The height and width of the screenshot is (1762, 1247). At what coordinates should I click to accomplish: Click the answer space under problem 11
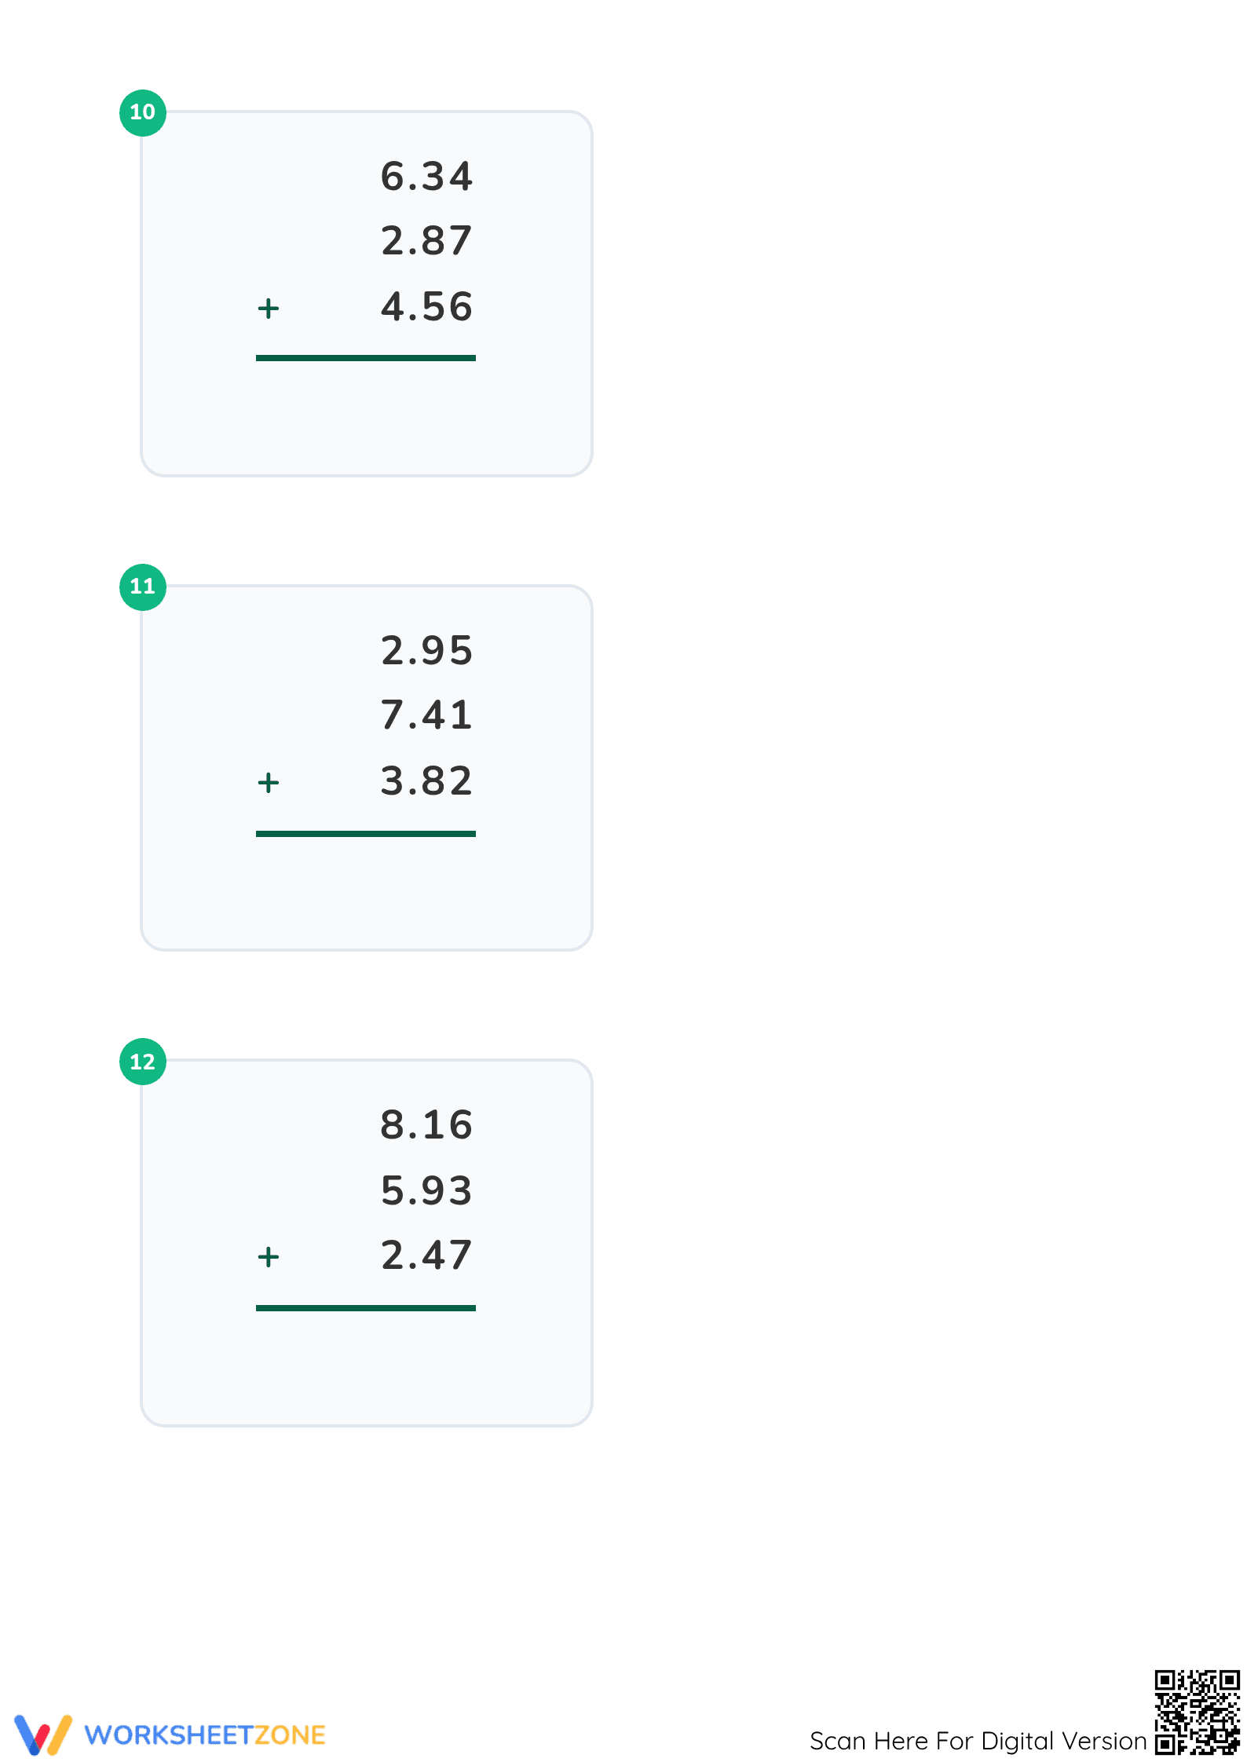(x=366, y=887)
